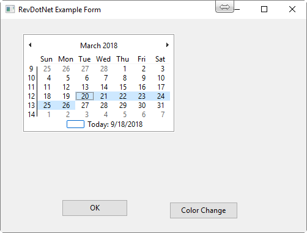307x233 pixels.
Task: Select March 1 in the calendar
Action: [123, 69]
